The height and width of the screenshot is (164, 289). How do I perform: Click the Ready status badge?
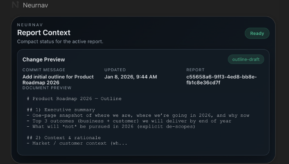pos(257,33)
